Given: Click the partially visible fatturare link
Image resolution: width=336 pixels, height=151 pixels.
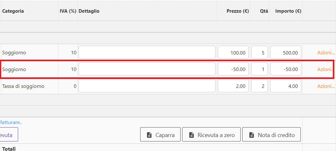Looking at the screenshot, I should tap(11, 122).
